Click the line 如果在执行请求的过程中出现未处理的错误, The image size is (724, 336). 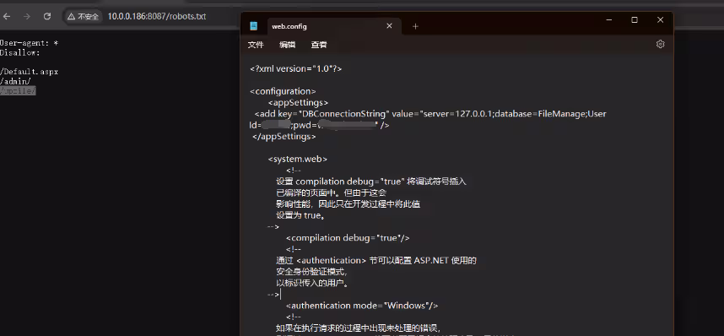pyautogui.click(x=359, y=328)
